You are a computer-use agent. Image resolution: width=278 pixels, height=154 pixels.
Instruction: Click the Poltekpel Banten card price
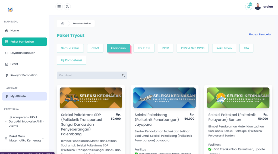pos(263,117)
